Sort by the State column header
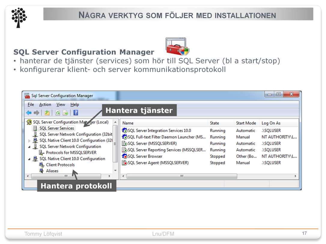 click(221, 123)
